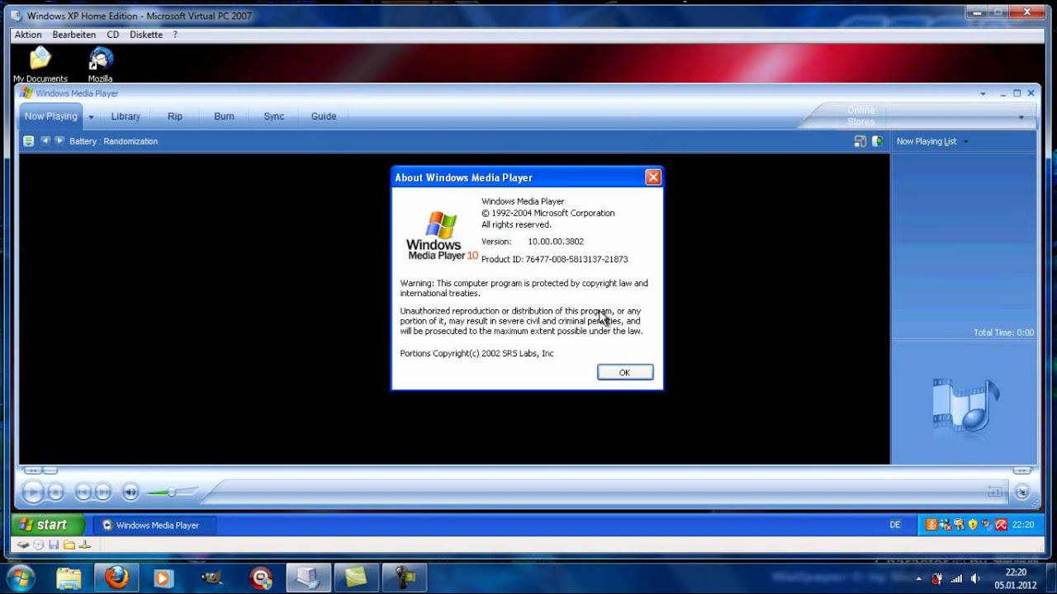Viewport: 1057px width, 594px height.
Task: Click the Product ID line in About dialog
Action: tap(555, 259)
